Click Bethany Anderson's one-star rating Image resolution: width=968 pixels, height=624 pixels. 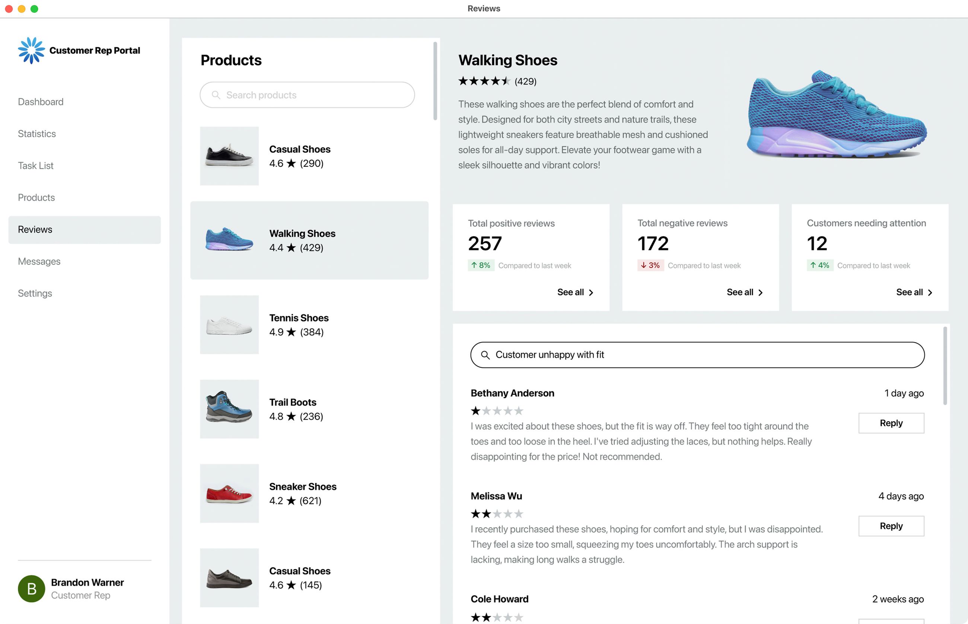pyautogui.click(x=497, y=411)
